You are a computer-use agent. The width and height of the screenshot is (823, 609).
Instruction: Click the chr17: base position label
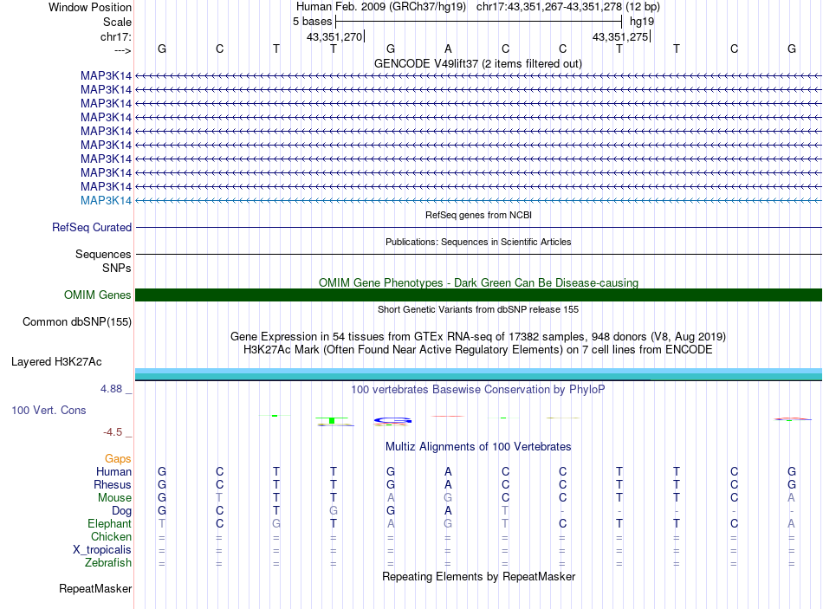click(x=116, y=36)
